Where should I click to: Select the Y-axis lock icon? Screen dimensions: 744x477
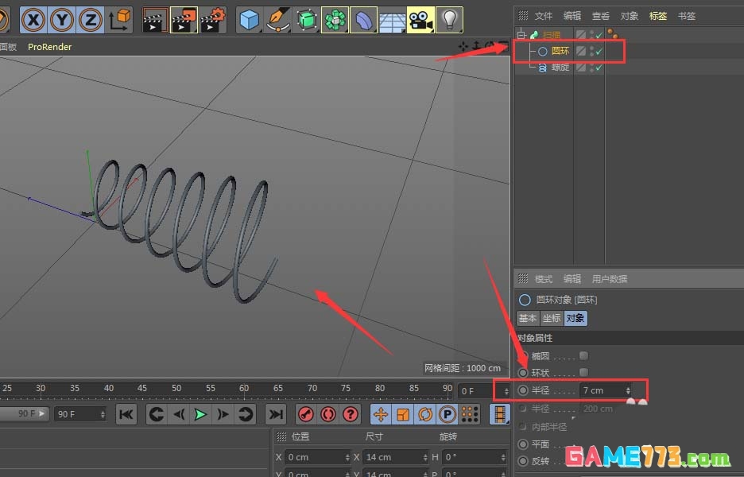pyautogui.click(x=60, y=20)
